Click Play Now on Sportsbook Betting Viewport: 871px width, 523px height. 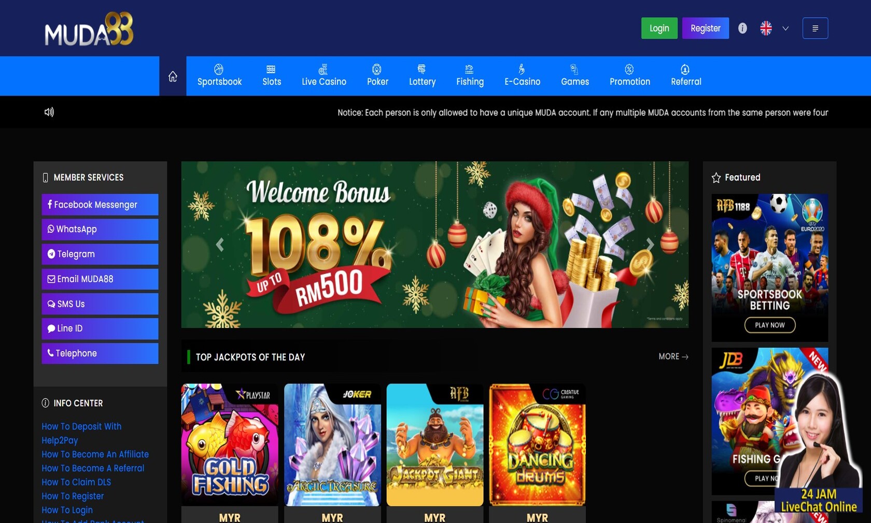[x=769, y=325]
